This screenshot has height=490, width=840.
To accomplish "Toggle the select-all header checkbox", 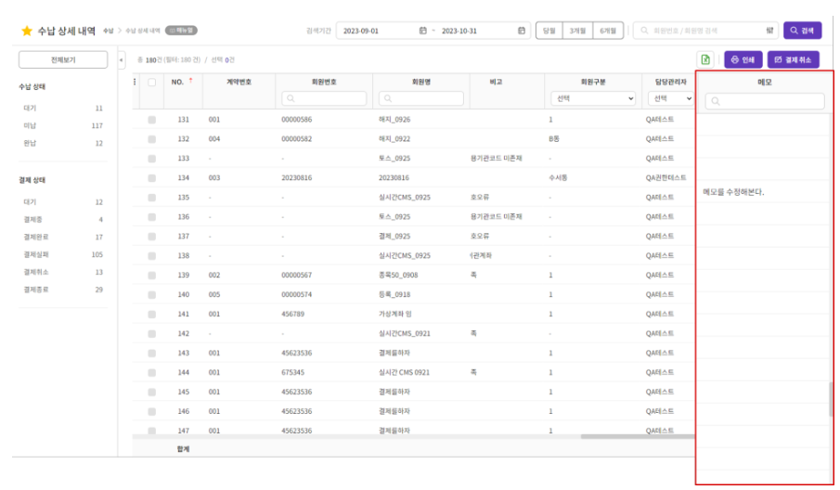I will (152, 83).
